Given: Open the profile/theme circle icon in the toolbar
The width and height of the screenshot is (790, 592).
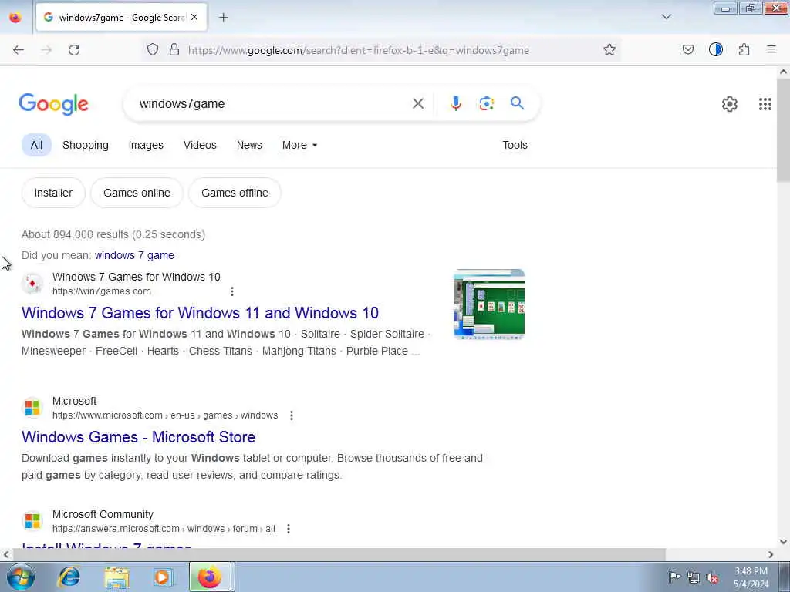Looking at the screenshot, I should click(716, 49).
